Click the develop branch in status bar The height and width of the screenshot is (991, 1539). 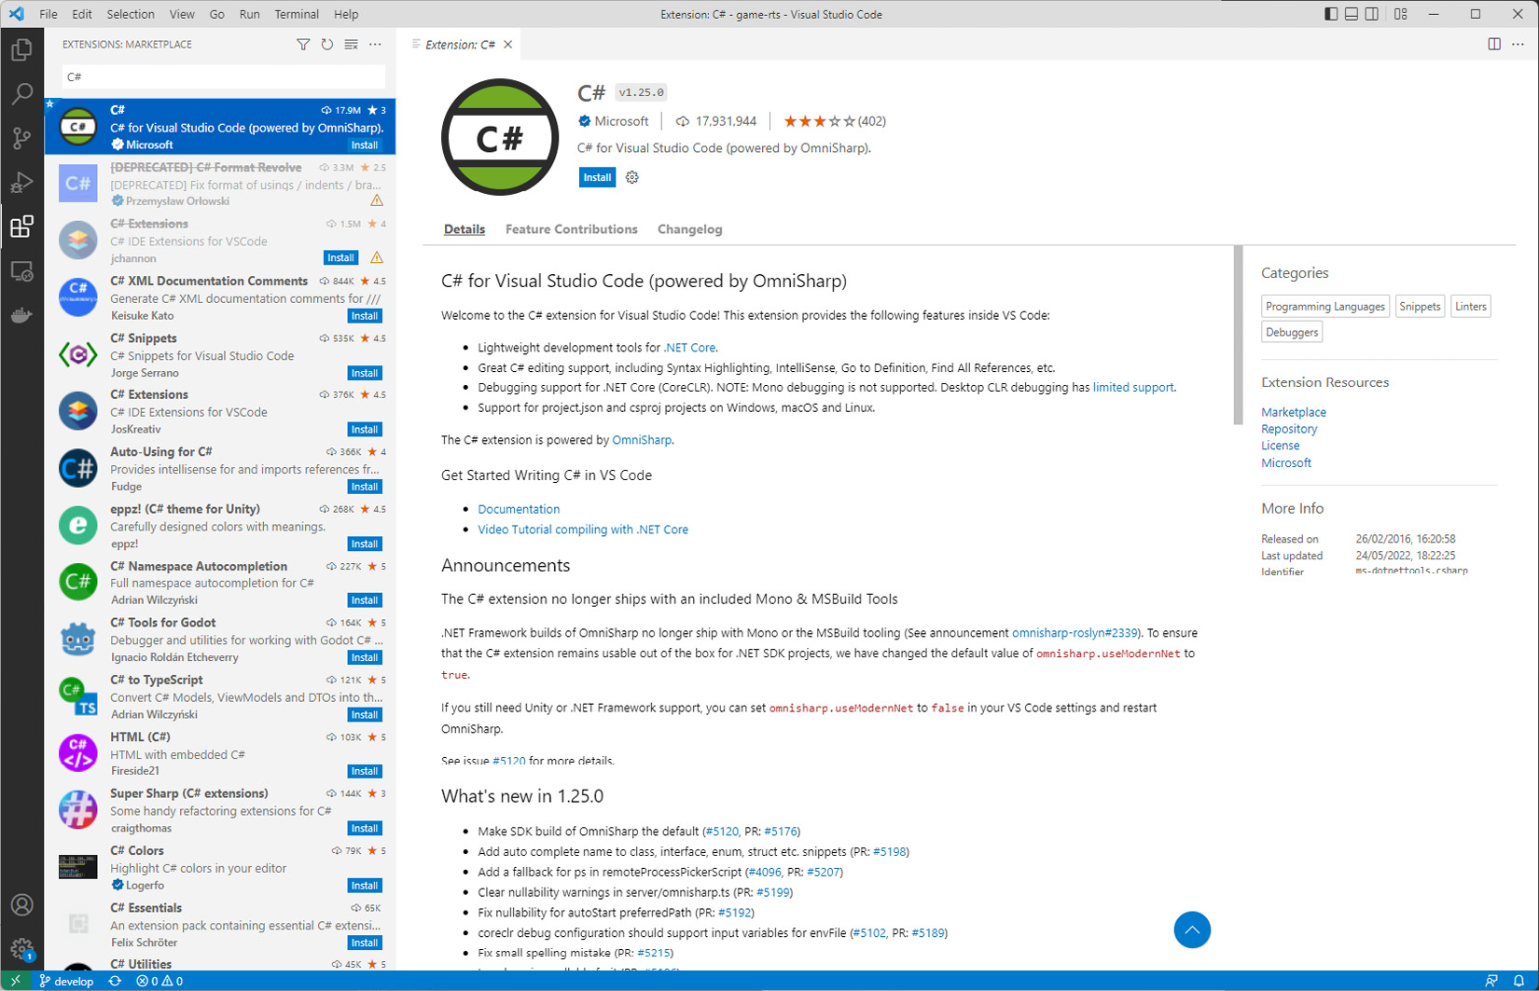tap(66, 981)
